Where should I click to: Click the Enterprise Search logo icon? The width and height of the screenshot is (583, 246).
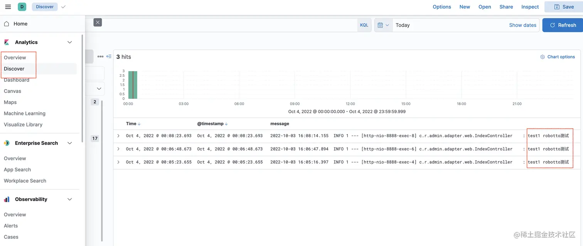[7, 143]
